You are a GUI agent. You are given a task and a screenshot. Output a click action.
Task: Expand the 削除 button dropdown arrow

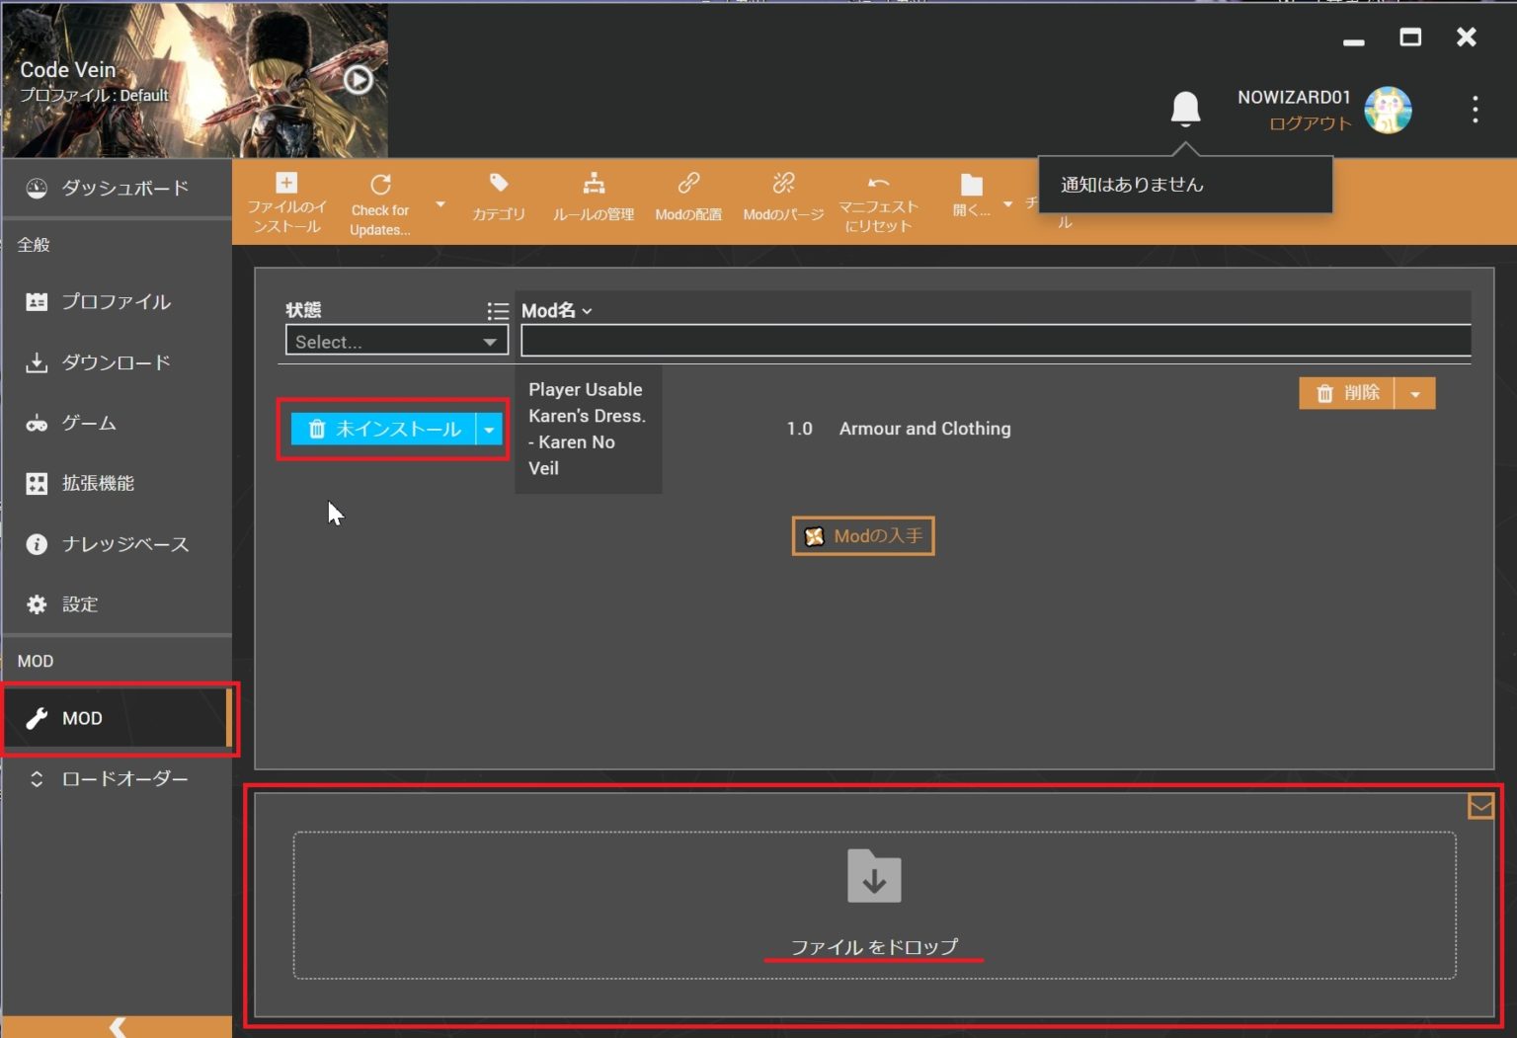point(1415,394)
